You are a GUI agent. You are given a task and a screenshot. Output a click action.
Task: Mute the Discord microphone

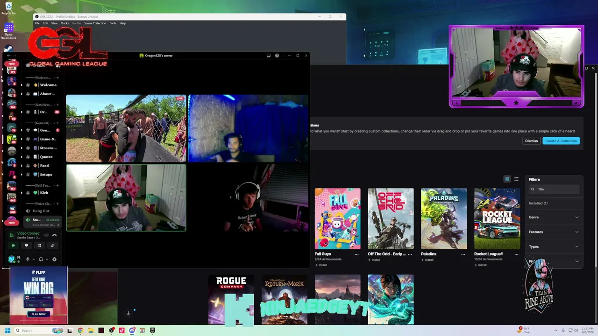pos(28,259)
